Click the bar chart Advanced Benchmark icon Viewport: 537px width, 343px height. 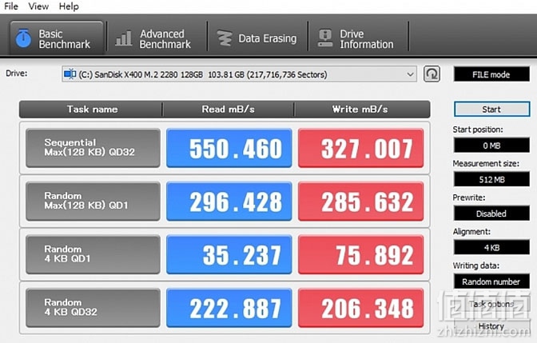click(x=123, y=38)
